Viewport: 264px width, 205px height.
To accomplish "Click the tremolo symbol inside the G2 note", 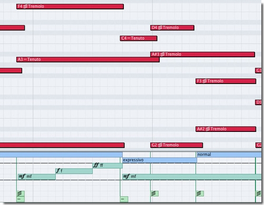I will (160, 145).
